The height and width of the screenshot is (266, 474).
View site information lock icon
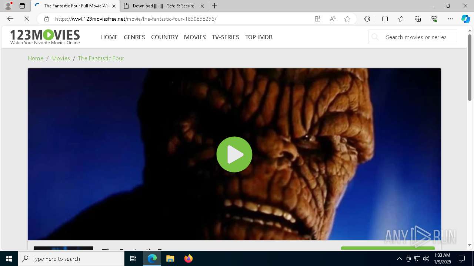(46, 19)
